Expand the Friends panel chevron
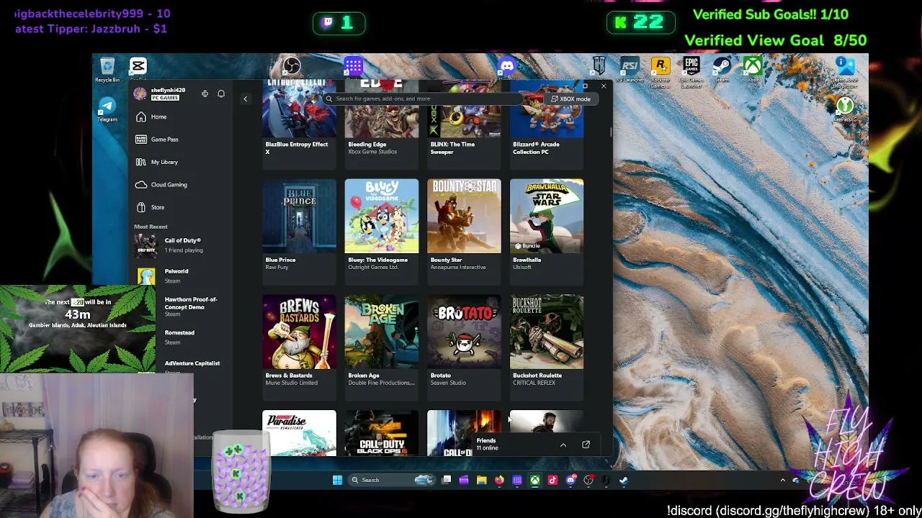This screenshot has width=922, height=518. click(563, 445)
